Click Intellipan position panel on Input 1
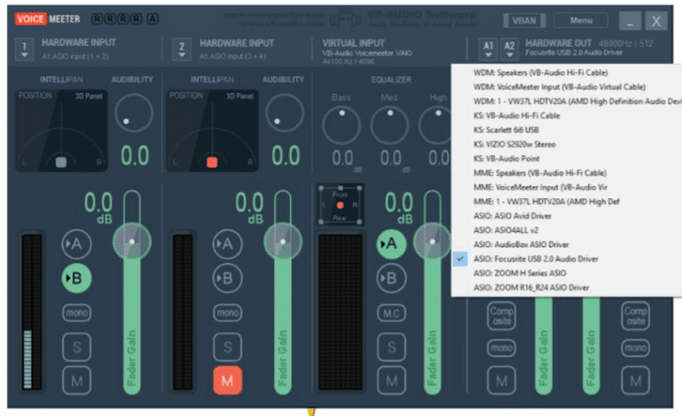 (61, 131)
